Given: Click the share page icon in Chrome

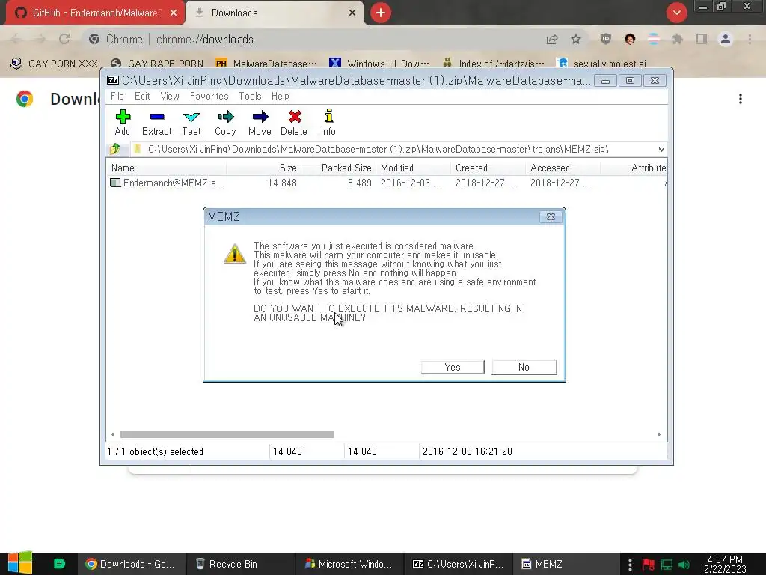Looking at the screenshot, I should 552,39.
